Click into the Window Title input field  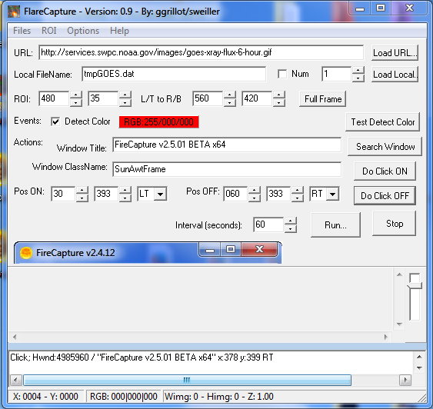coord(227,145)
